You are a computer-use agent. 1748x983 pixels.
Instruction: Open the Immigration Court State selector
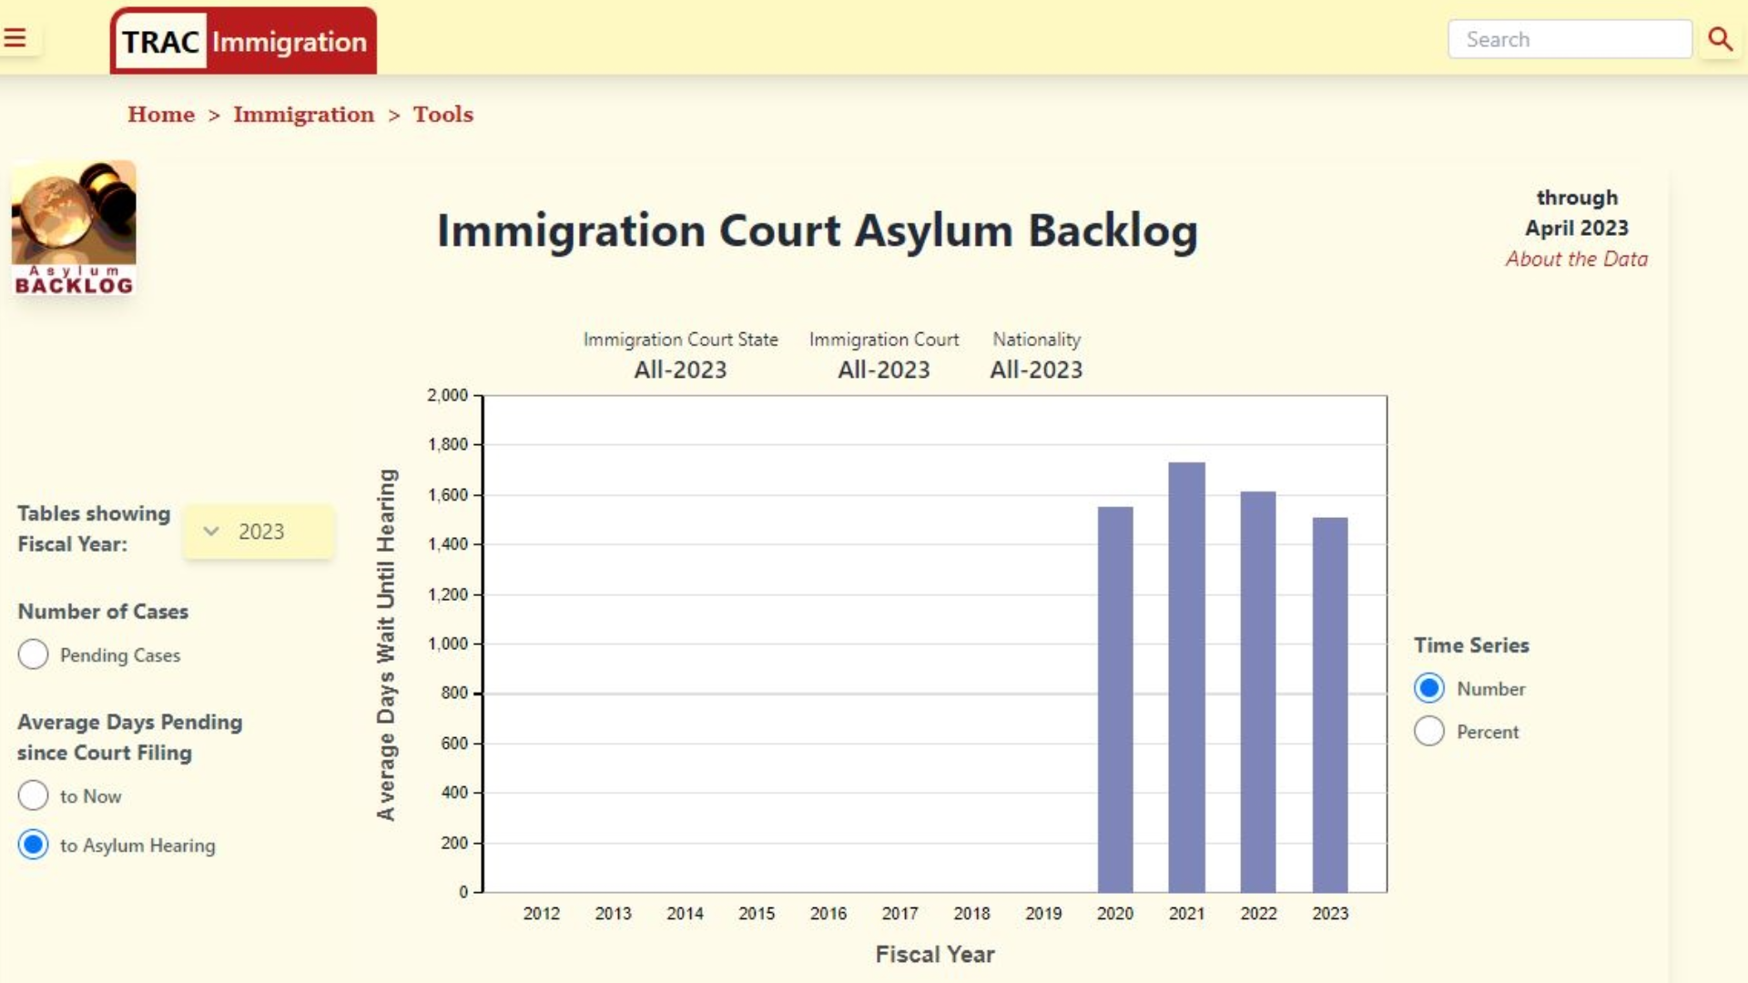pos(681,370)
